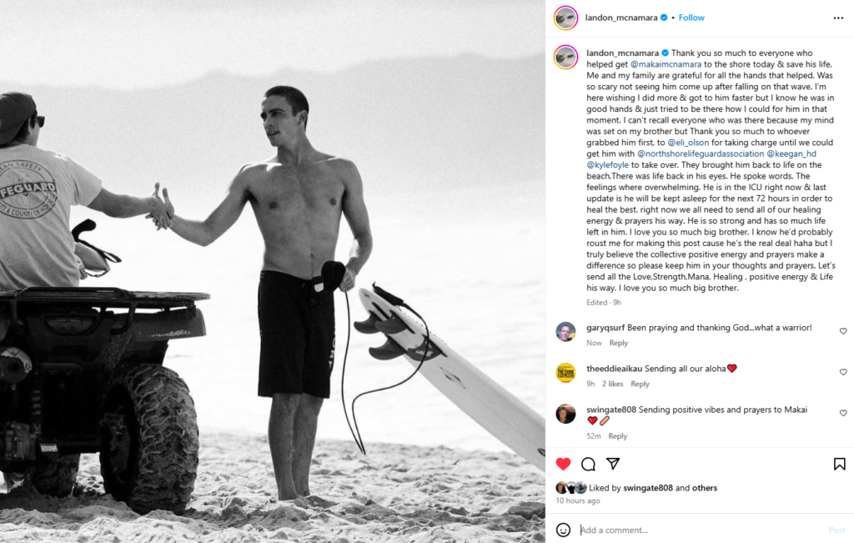
Task: Open comment bubble icon below post
Action: (588, 464)
